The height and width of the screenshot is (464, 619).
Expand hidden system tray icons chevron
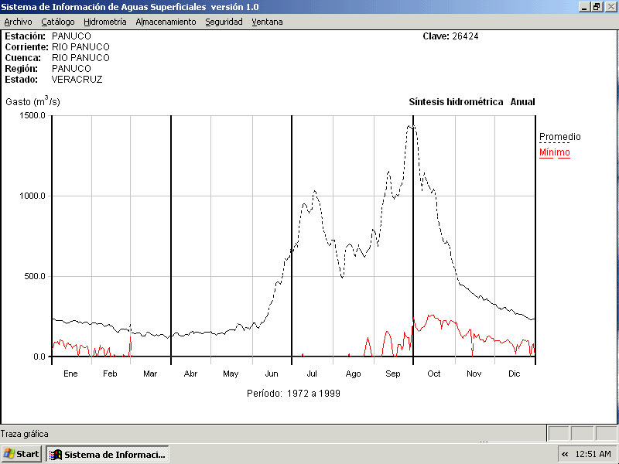pos(565,454)
